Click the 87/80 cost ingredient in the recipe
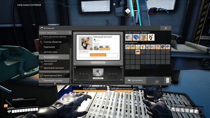 coord(101,48)
